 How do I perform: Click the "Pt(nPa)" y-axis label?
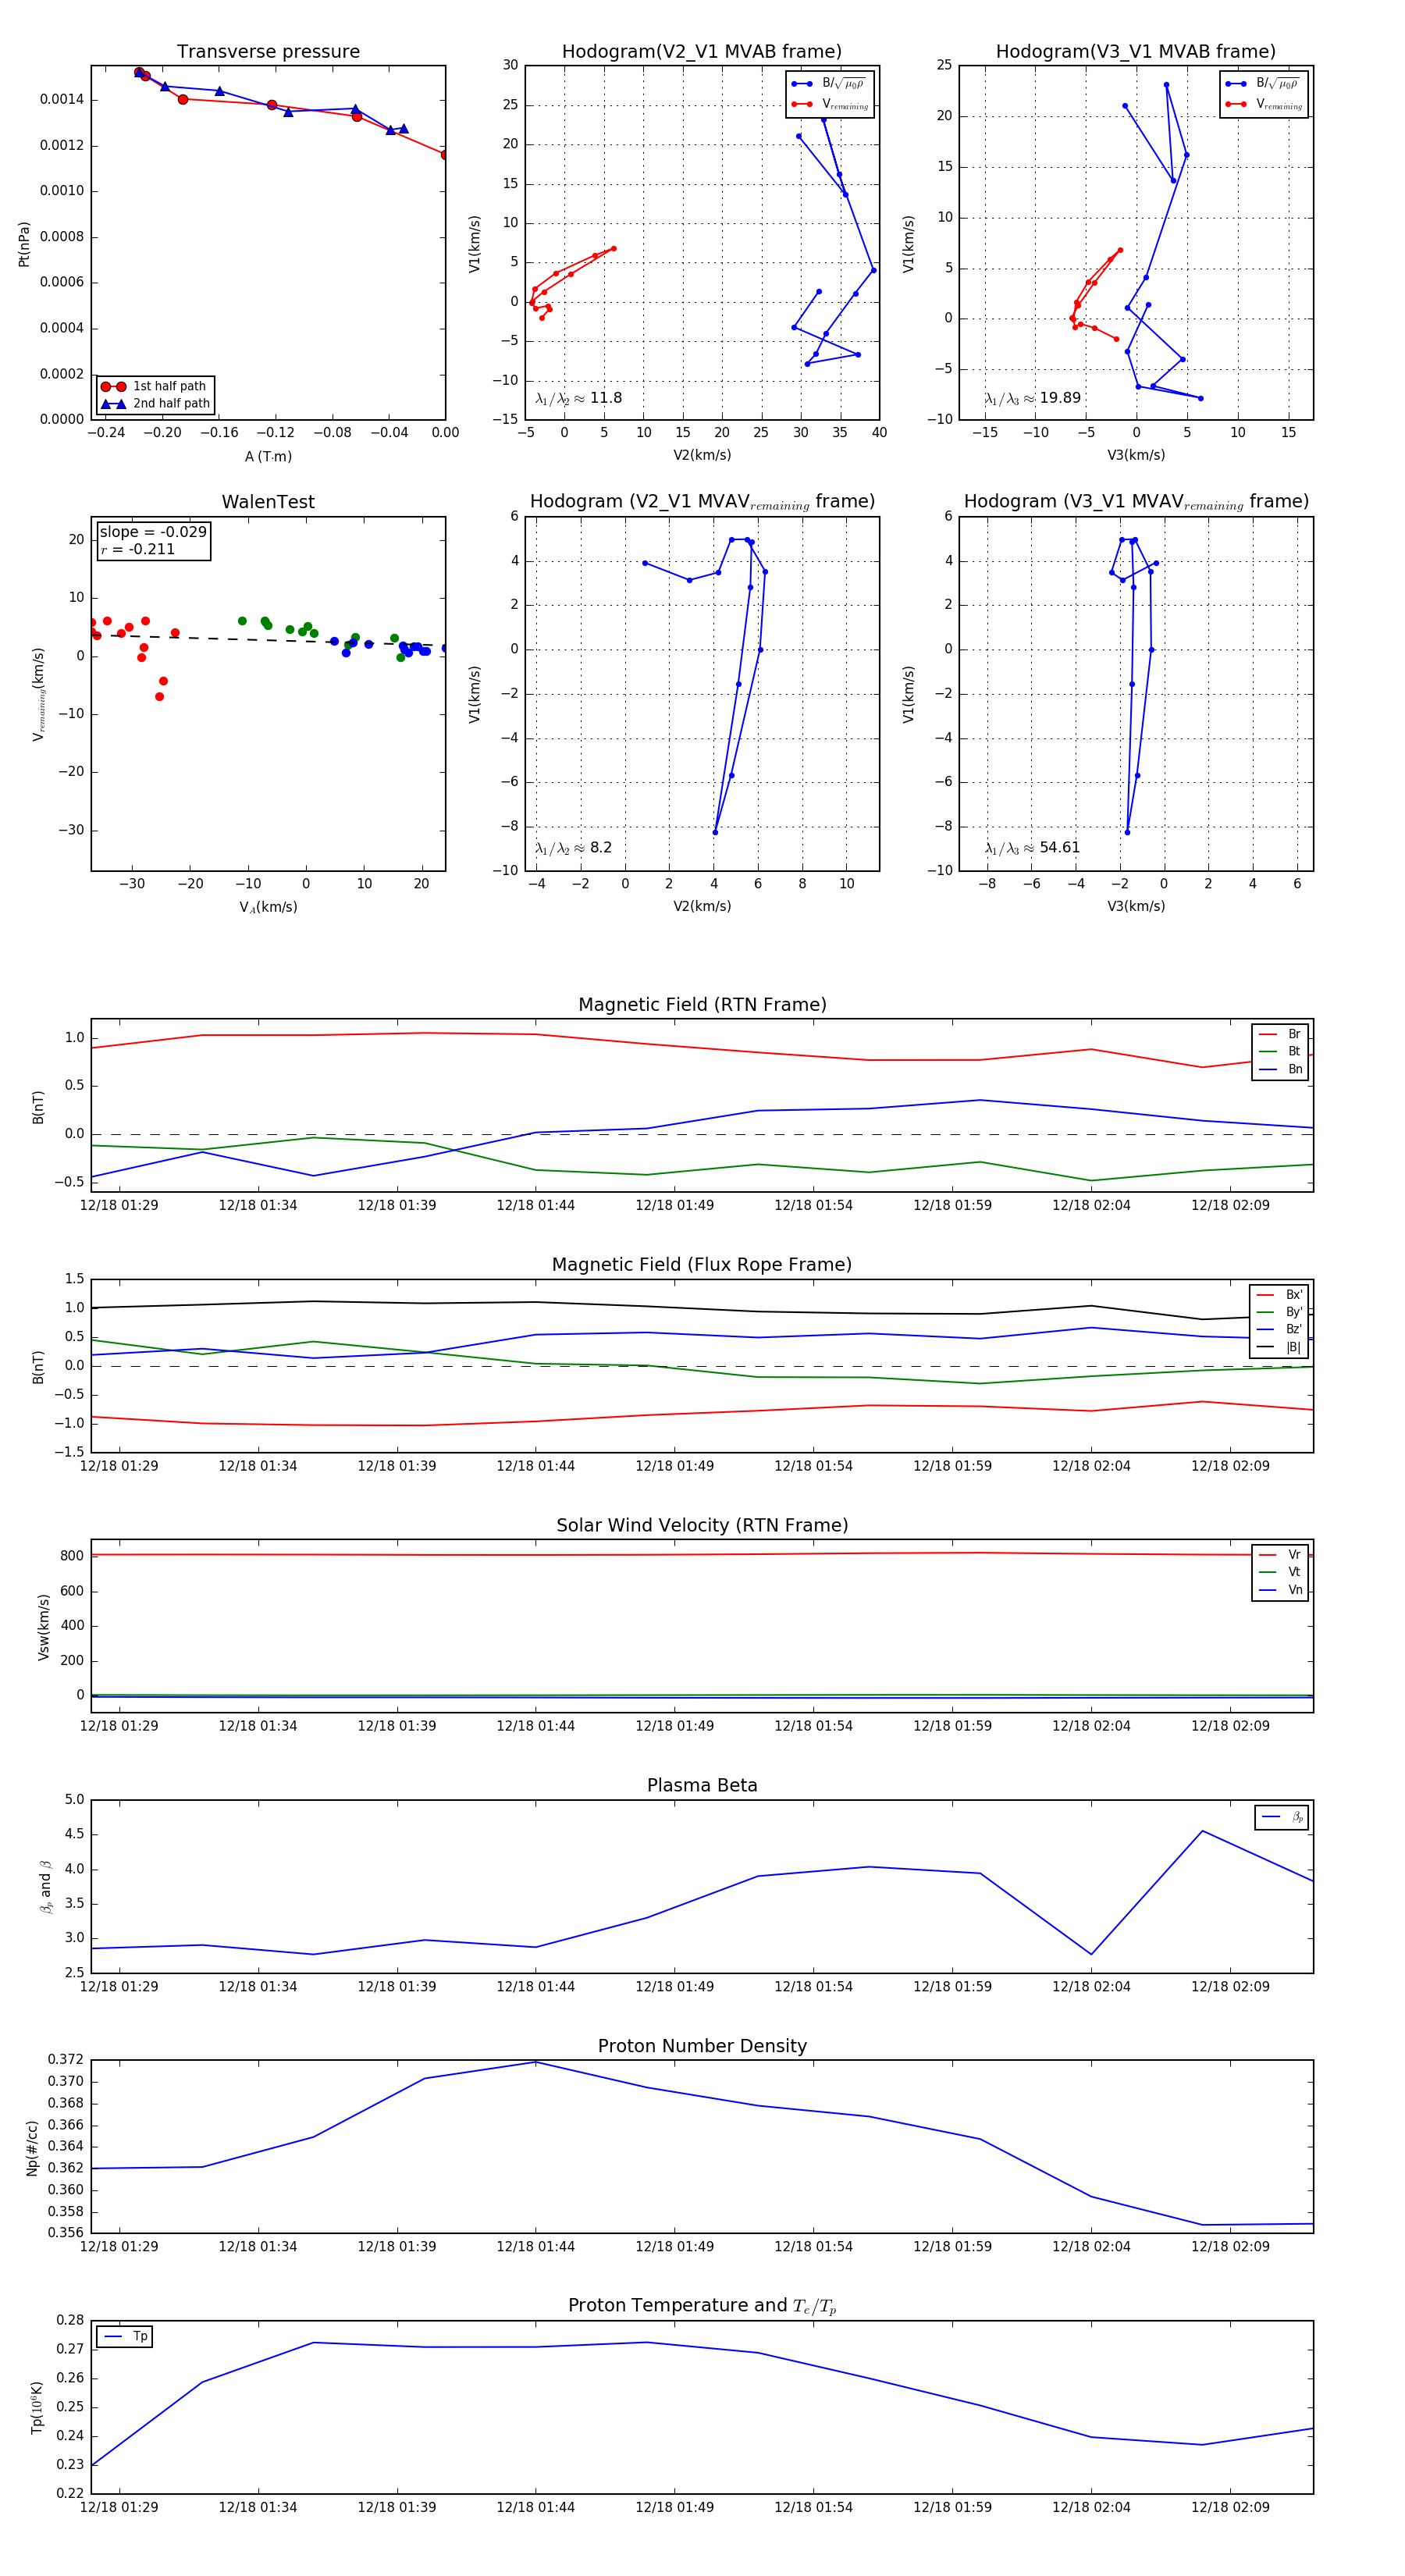click(24, 243)
